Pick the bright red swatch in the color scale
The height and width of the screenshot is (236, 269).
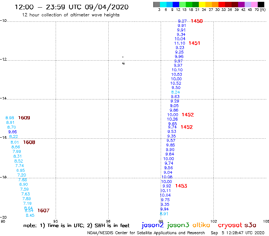point(222,4)
